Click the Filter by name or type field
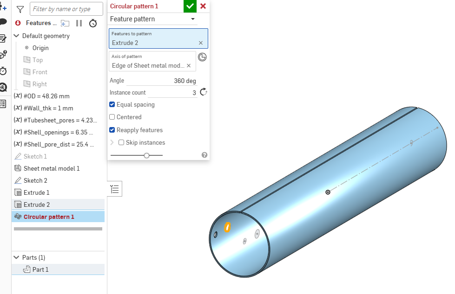Viewport: 455px width, 294px height. [66, 9]
